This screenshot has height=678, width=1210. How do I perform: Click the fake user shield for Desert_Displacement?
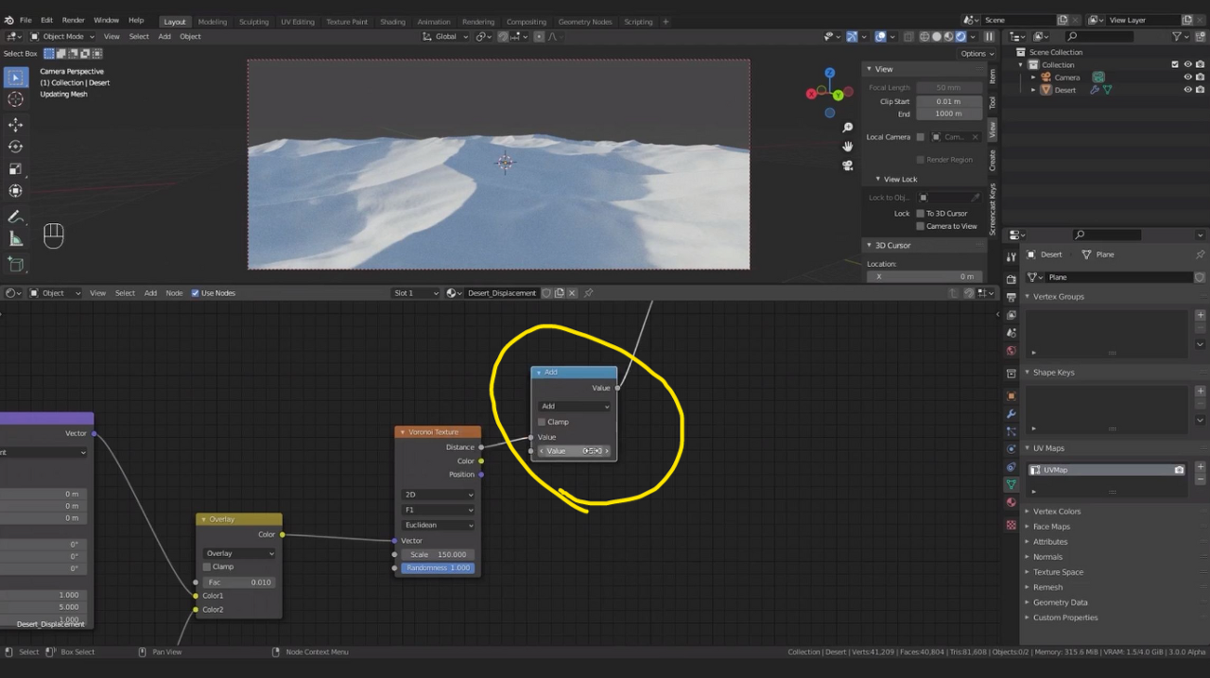[546, 293]
